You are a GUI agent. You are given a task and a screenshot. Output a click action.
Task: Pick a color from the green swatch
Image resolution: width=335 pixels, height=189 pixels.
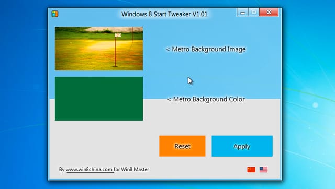point(99,99)
